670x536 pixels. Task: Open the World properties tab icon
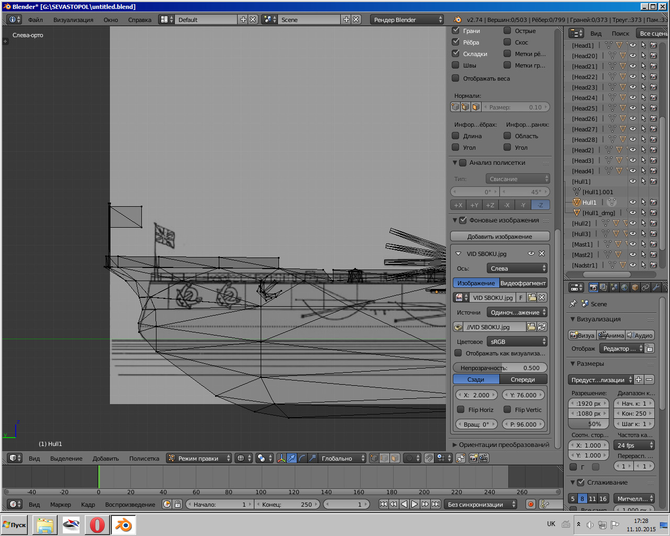(624, 287)
